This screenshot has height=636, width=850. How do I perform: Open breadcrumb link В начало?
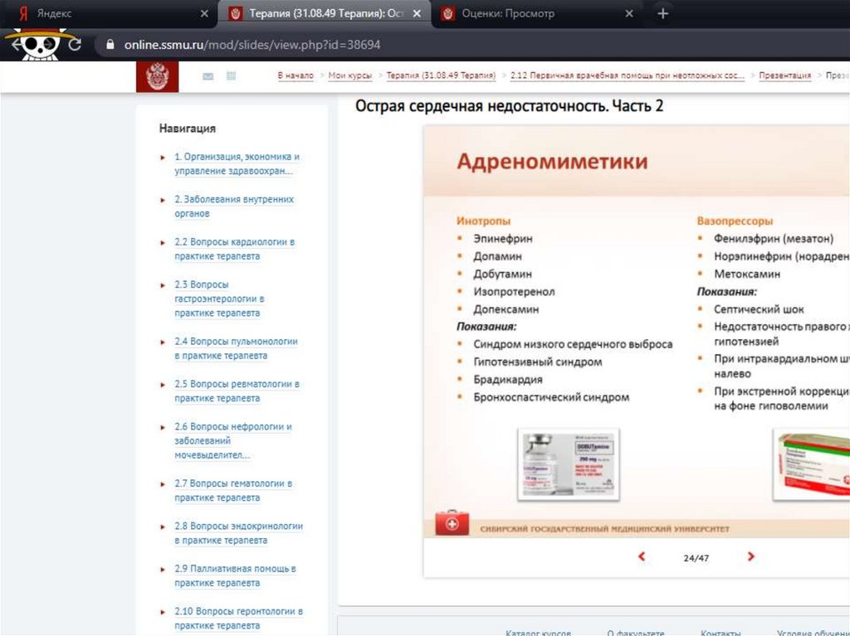pos(296,75)
